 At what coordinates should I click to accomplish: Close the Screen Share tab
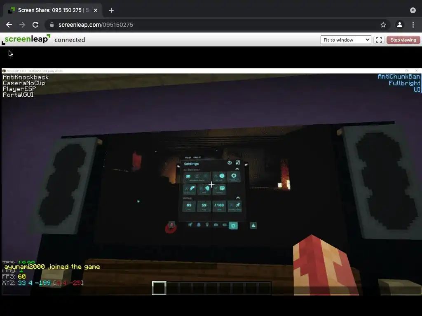pos(96,10)
